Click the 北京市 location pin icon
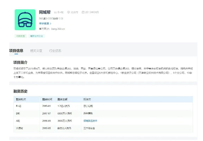Image resolution: width=203 pixels, height=141 pixels. click(69, 12)
